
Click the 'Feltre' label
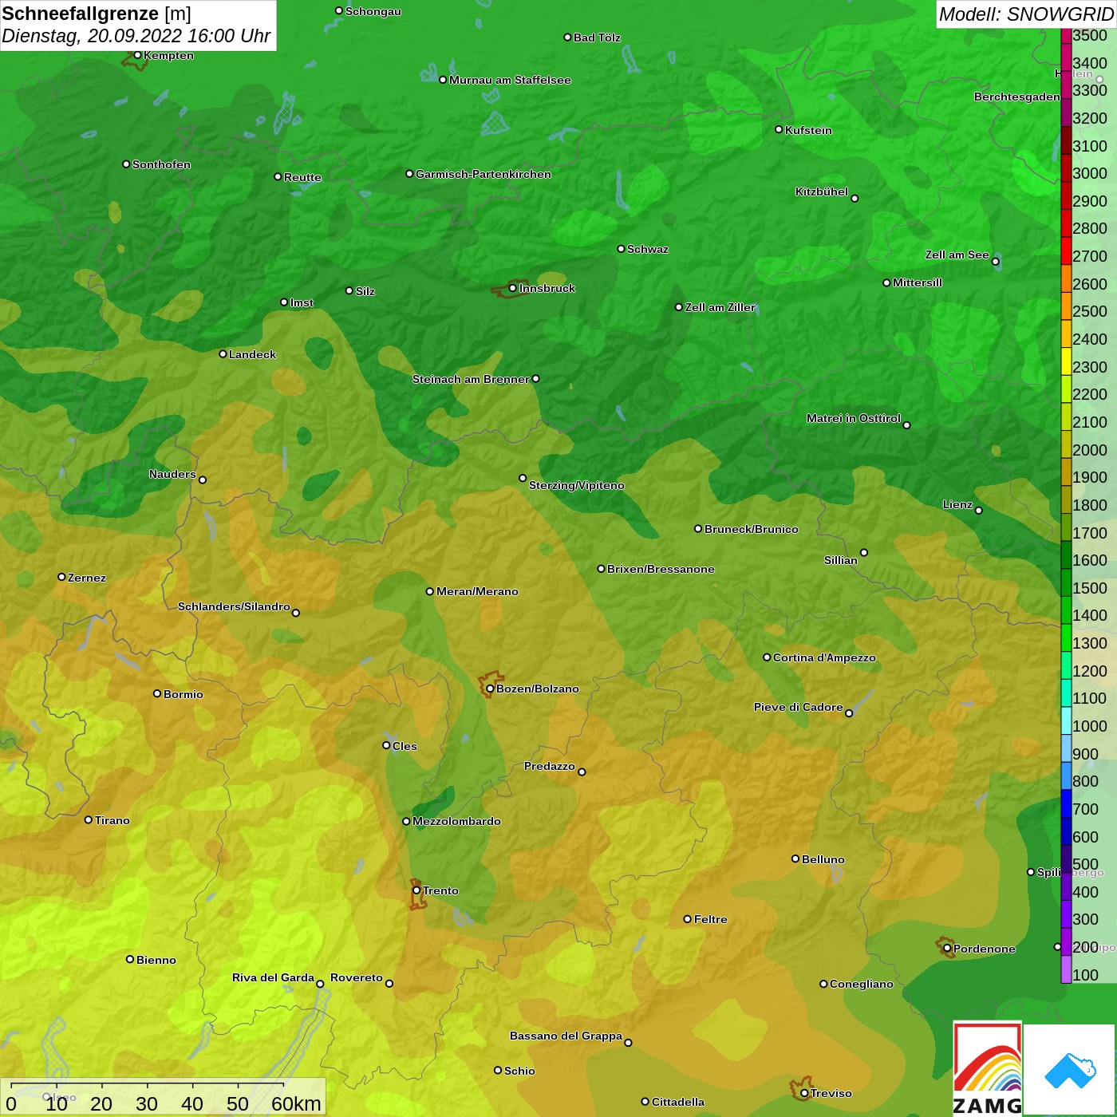point(711,919)
